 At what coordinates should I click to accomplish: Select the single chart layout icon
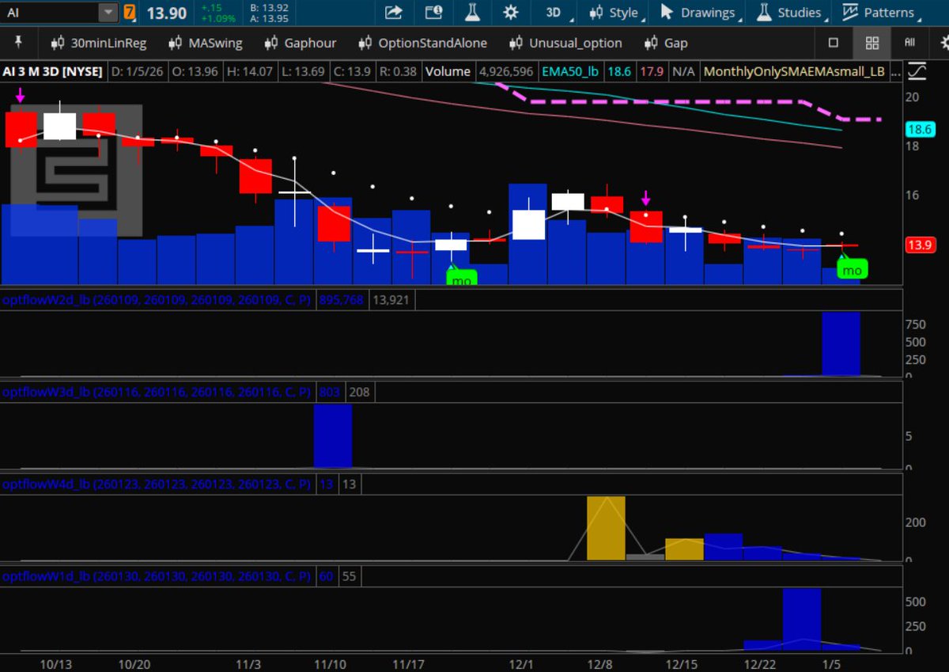coord(834,43)
